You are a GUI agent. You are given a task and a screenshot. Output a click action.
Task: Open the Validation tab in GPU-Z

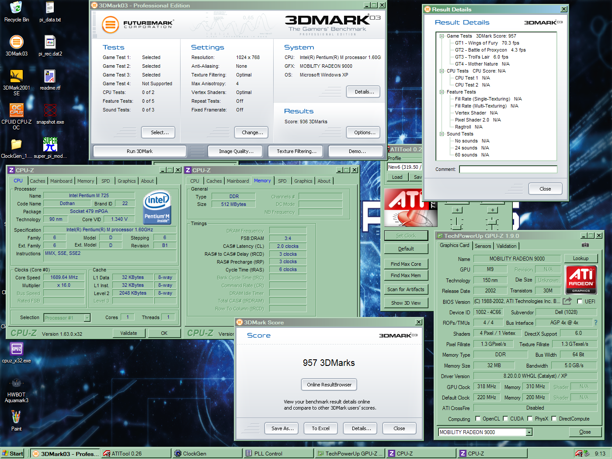(507, 246)
